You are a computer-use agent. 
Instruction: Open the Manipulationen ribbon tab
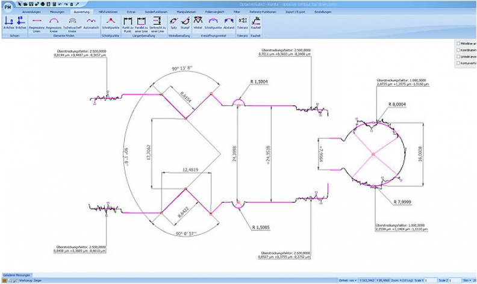click(186, 12)
